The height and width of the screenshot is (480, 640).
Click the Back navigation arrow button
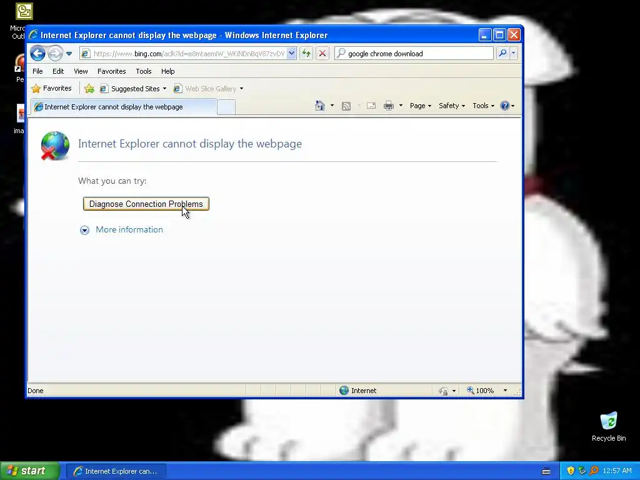click(37, 53)
